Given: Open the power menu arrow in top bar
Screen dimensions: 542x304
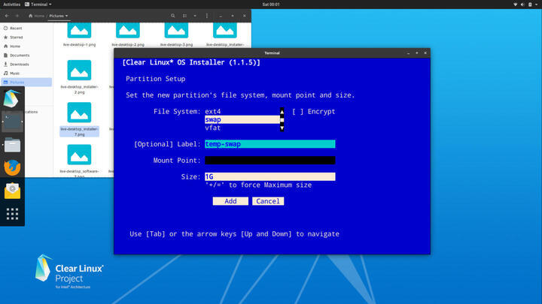Looking at the screenshot, I should (537, 5).
